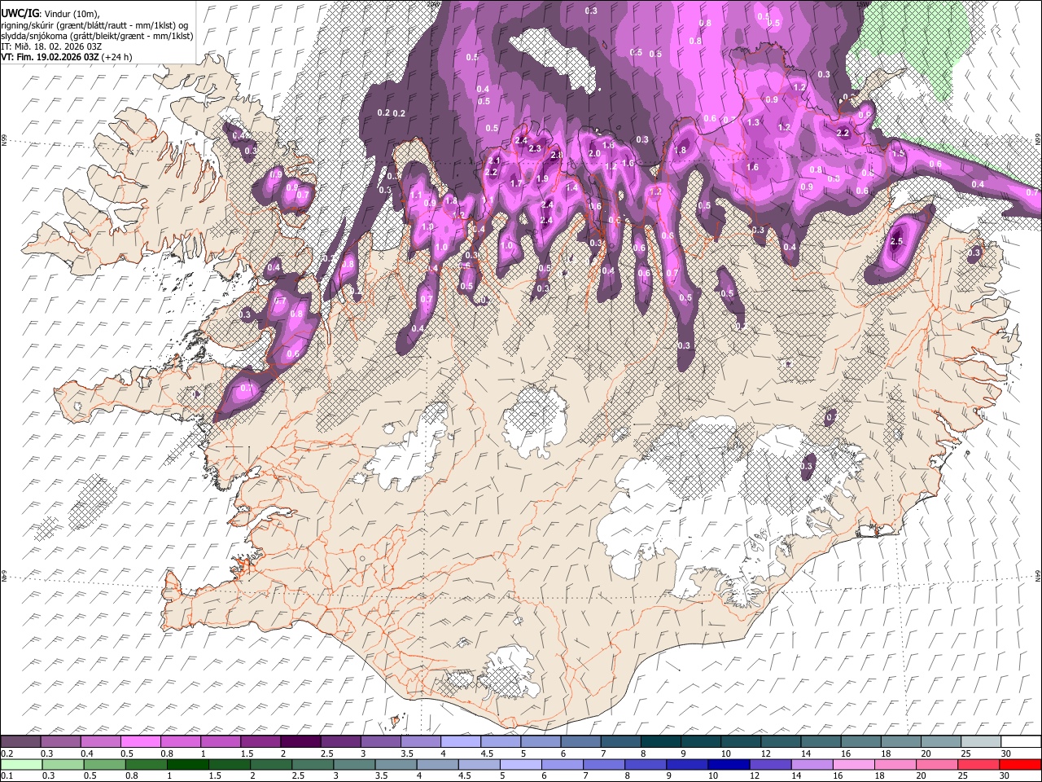Image resolution: width=1042 pixels, height=782 pixels.
Task: Choose the rain legend swatch between 4.5 and 5
Action: point(479,764)
